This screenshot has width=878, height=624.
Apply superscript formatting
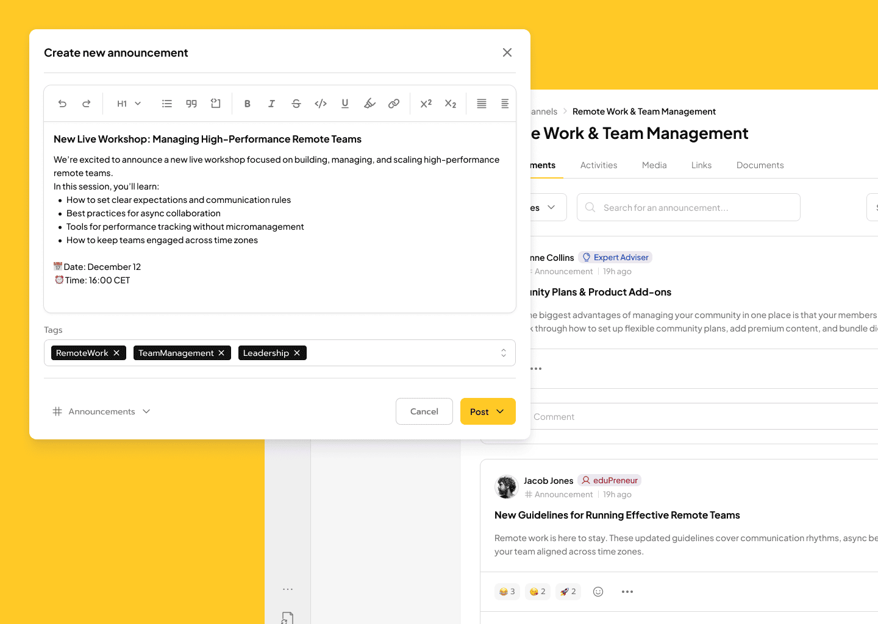tap(426, 104)
